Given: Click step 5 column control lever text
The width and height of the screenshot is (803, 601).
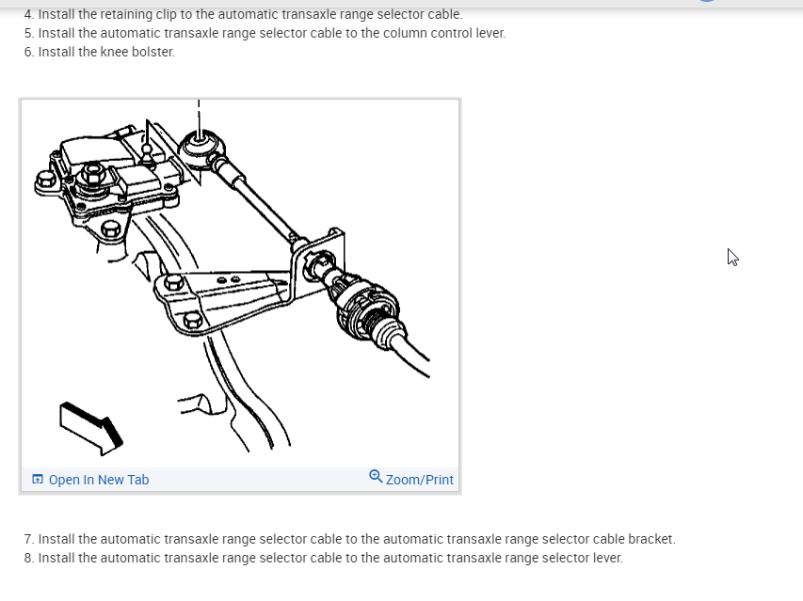Looking at the screenshot, I should (265, 33).
